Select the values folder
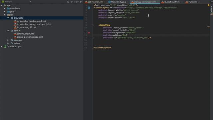The image size is (213, 120). click(x=17, y=43)
